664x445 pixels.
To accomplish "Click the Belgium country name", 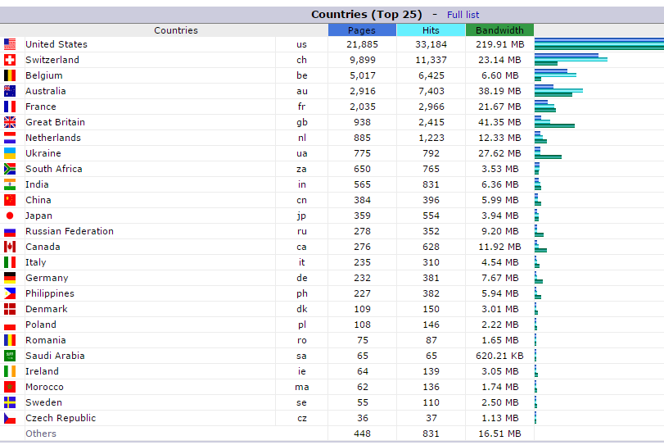I will coord(44,75).
